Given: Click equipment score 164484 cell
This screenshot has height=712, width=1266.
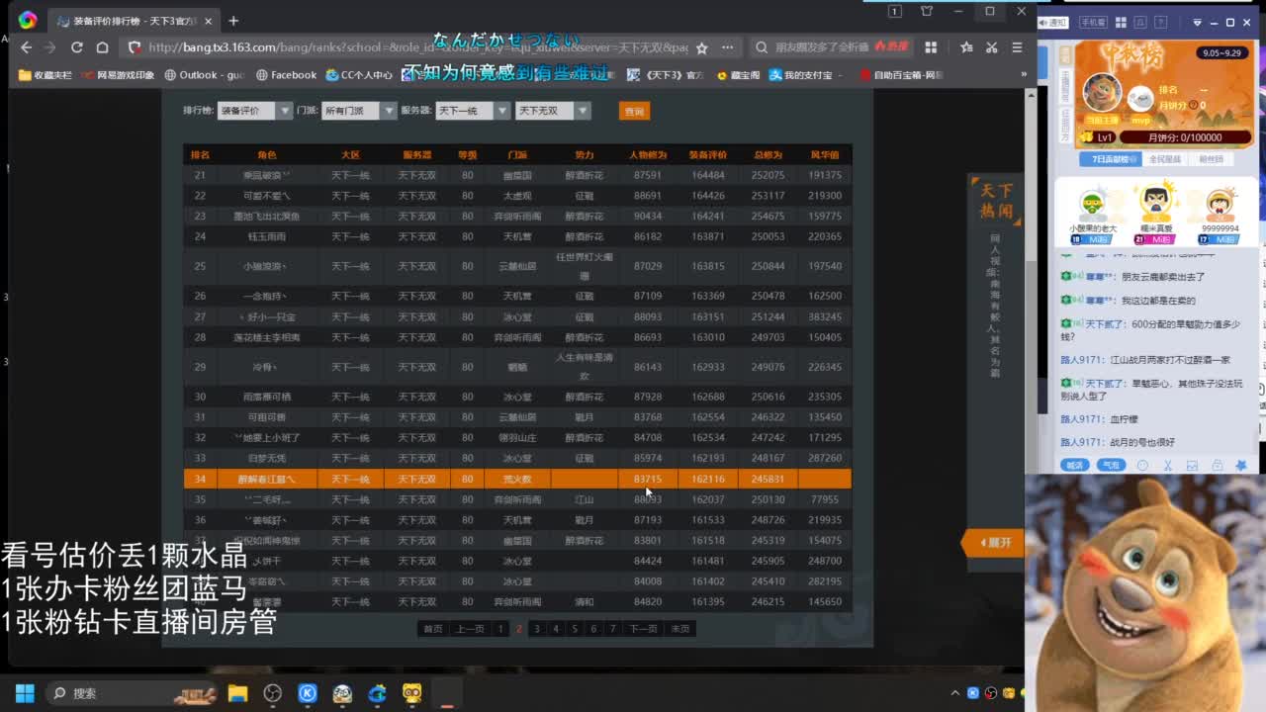Looking at the screenshot, I should click(708, 175).
